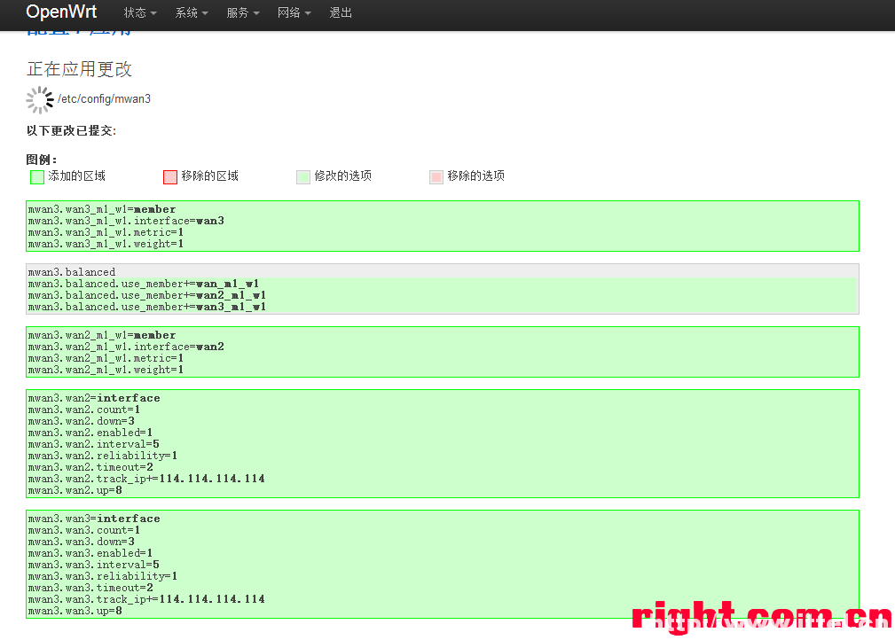895x640 pixels.
Task: Click line mwan3.wan3.interval=5
Action: (94, 564)
